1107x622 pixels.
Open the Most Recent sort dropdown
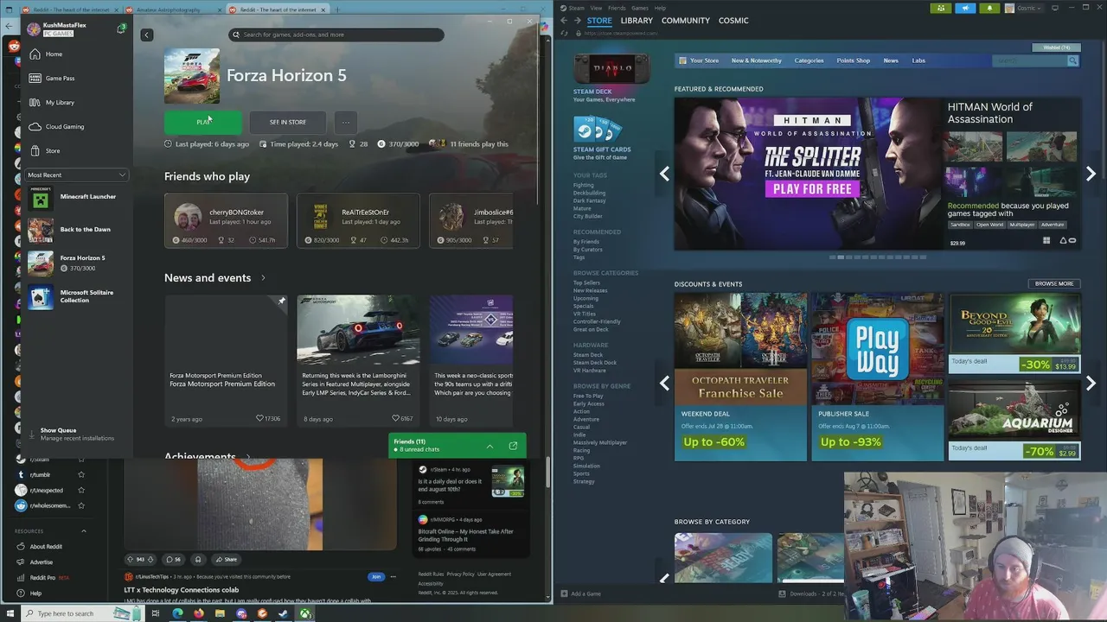pos(77,175)
